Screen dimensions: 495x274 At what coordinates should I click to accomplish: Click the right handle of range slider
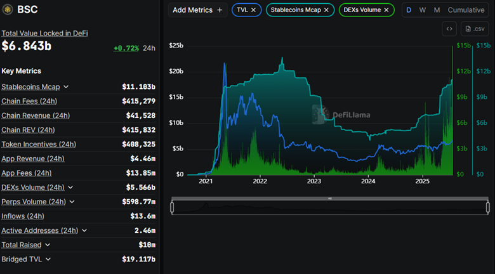(487, 207)
